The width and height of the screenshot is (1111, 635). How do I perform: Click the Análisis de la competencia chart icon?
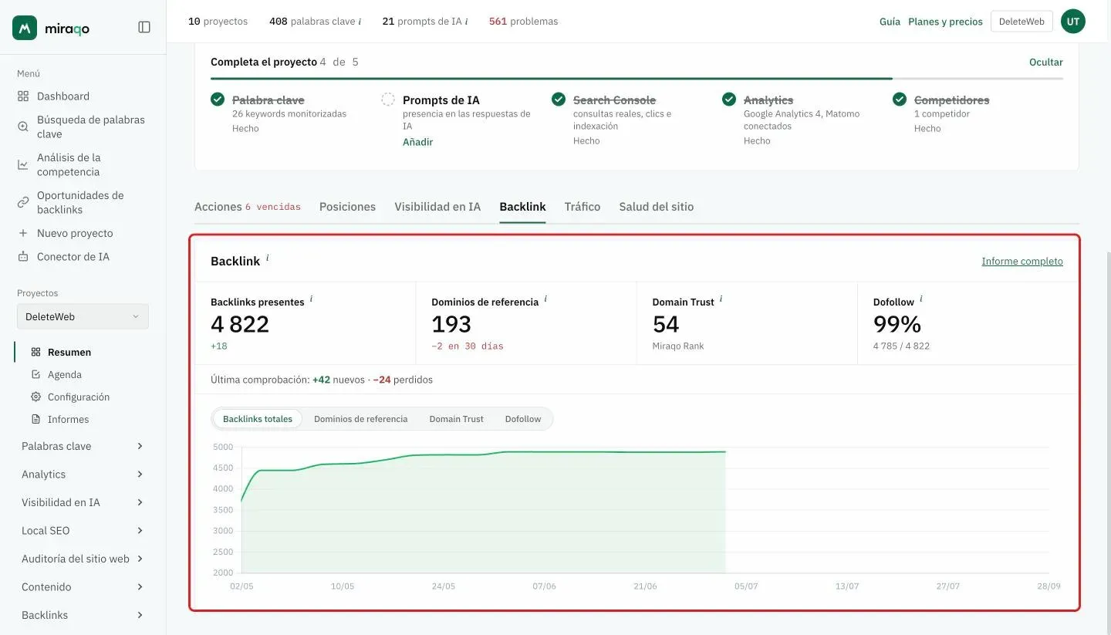click(x=23, y=164)
